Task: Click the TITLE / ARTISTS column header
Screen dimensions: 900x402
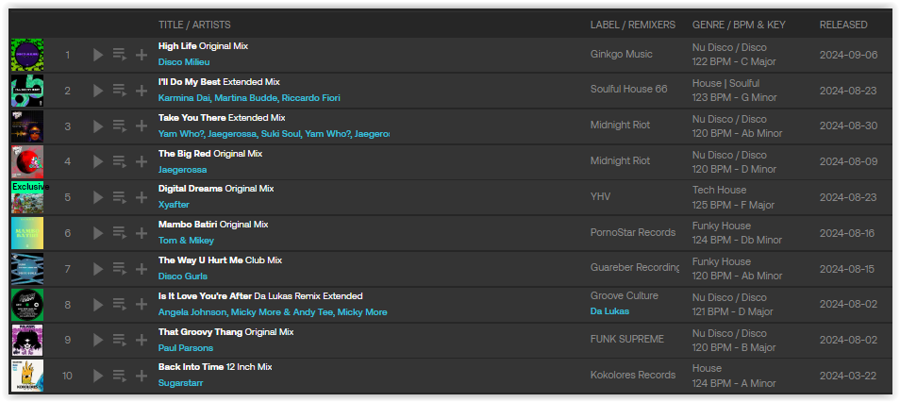Action: pyautogui.click(x=194, y=25)
